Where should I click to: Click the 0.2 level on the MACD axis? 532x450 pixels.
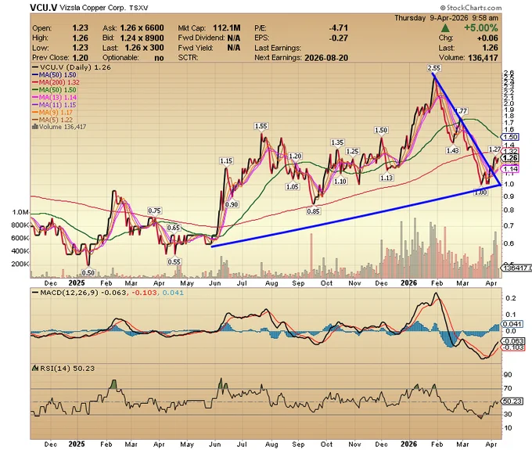click(511, 298)
